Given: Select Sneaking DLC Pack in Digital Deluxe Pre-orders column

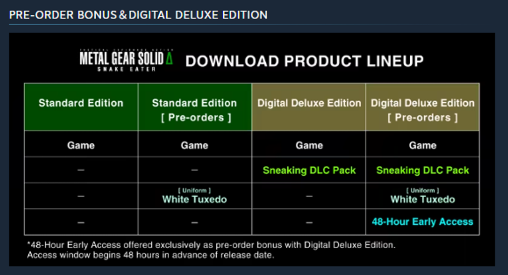Looking at the screenshot, I should click(423, 170).
